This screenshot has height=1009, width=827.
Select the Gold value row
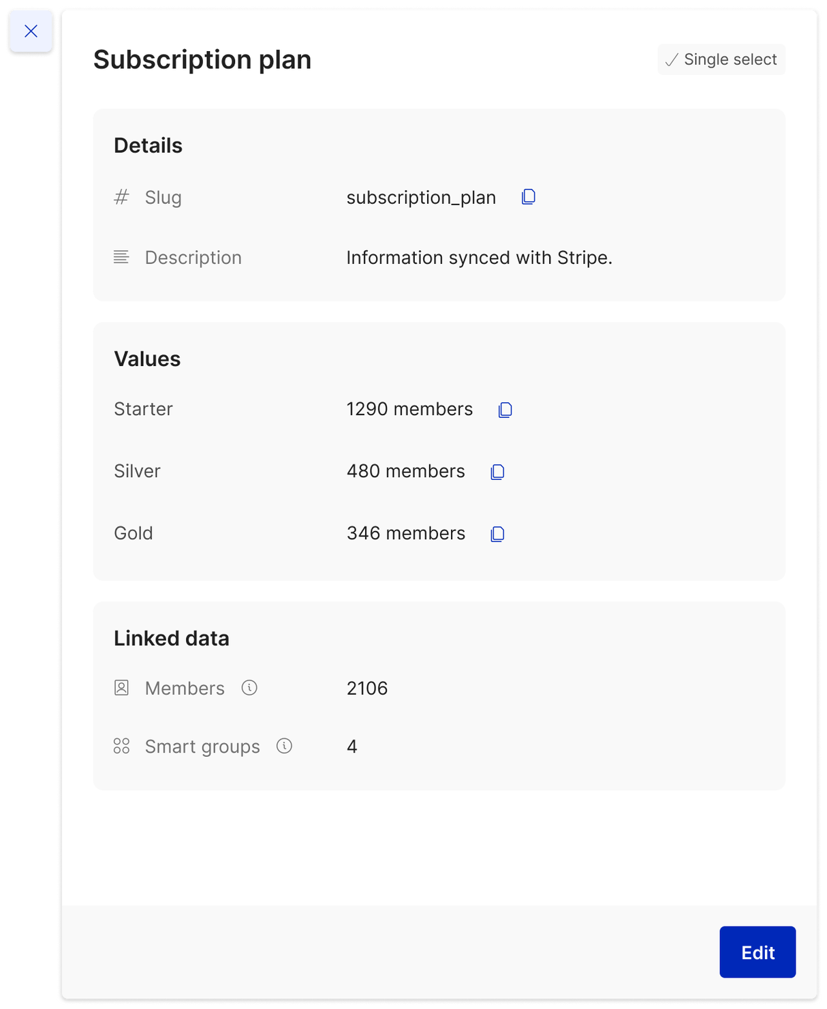(439, 533)
